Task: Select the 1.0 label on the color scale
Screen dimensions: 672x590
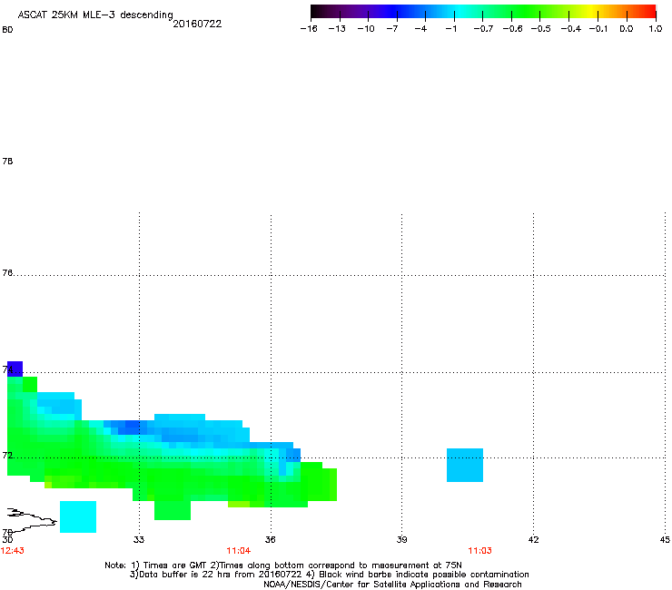Action: click(656, 29)
